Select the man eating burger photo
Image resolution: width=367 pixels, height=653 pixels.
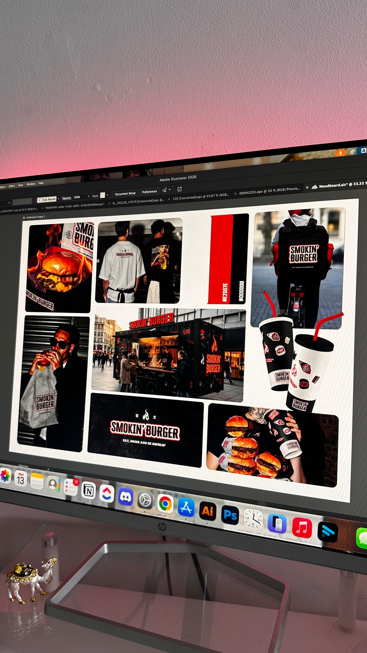coord(54,384)
